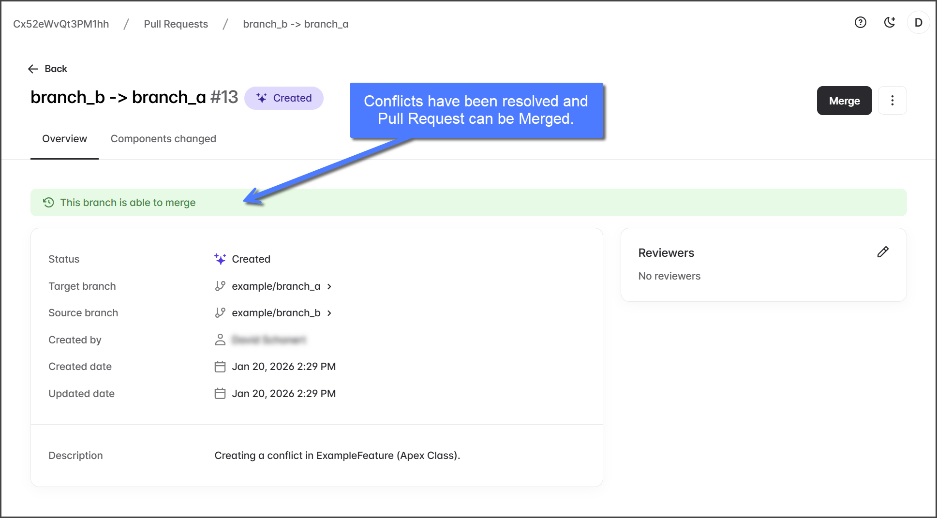The height and width of the screenshot is (518, 937).
Task: Click the help question mark icon
Action: 860,23
